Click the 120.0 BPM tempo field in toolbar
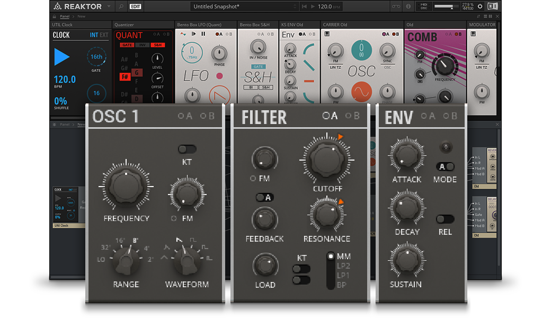Image resolution: width=551 pixels, height=318 pixels. pos(328,6)
